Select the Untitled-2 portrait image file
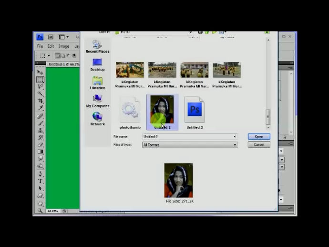 tap(162, 112)
